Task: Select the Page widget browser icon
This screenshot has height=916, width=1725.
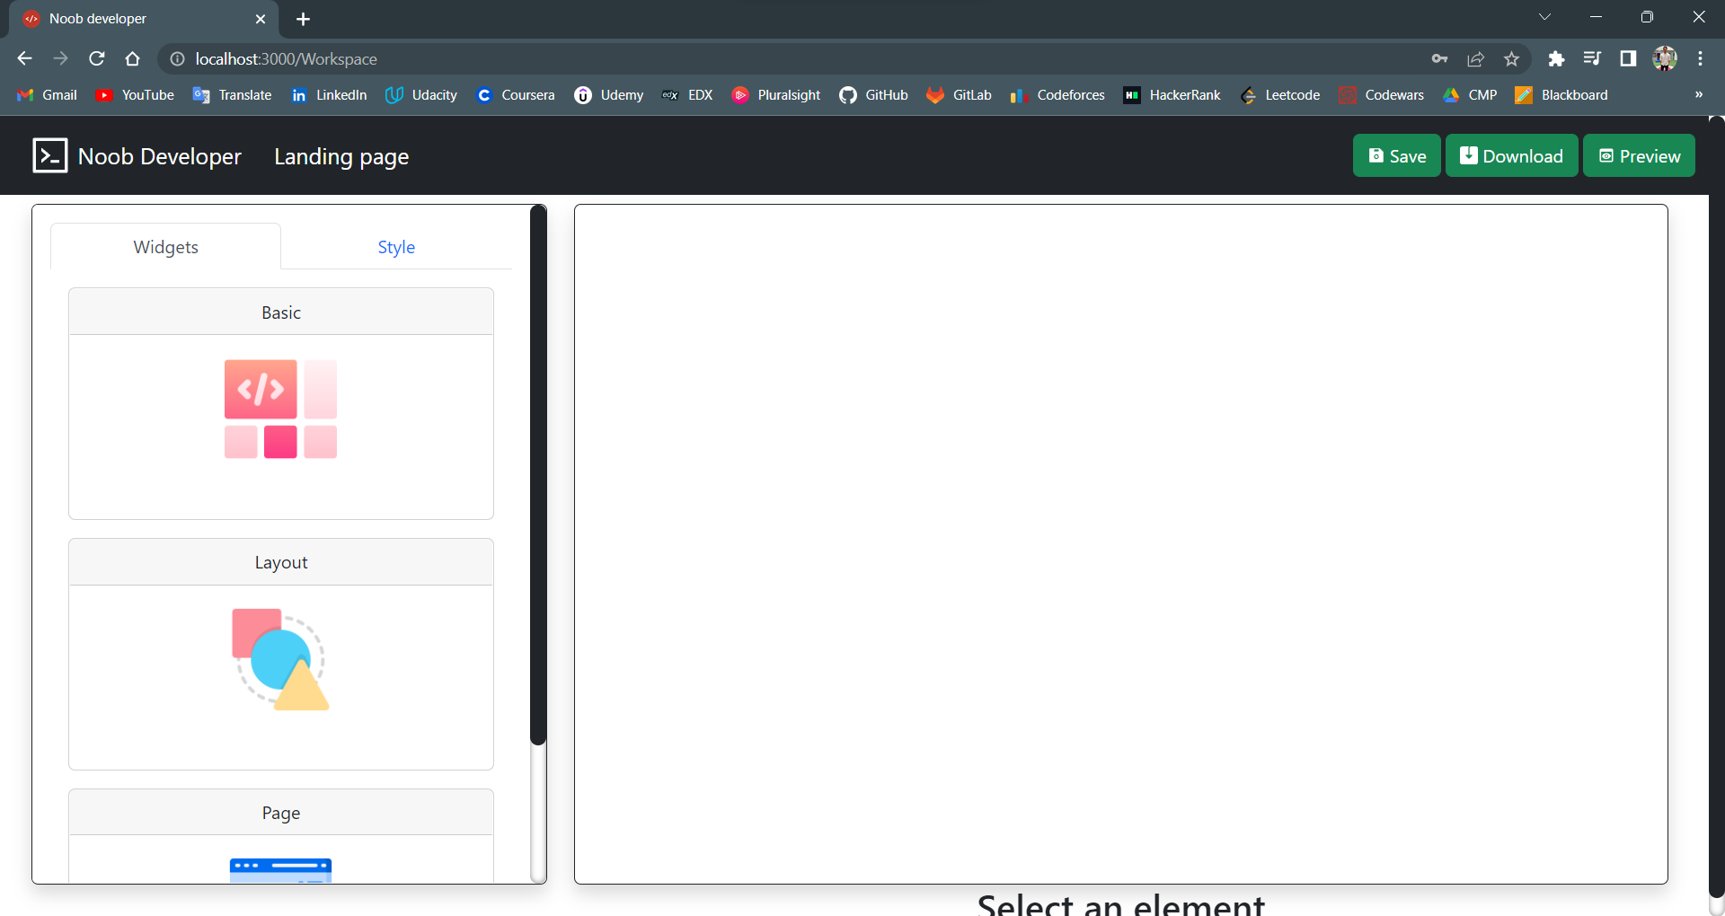Action: point(280,870)
